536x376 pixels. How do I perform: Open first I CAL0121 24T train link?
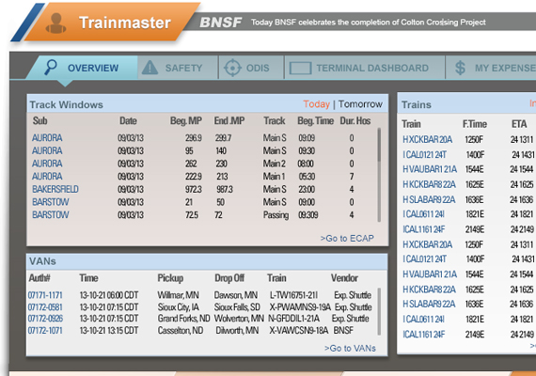(x=424, y=155)
